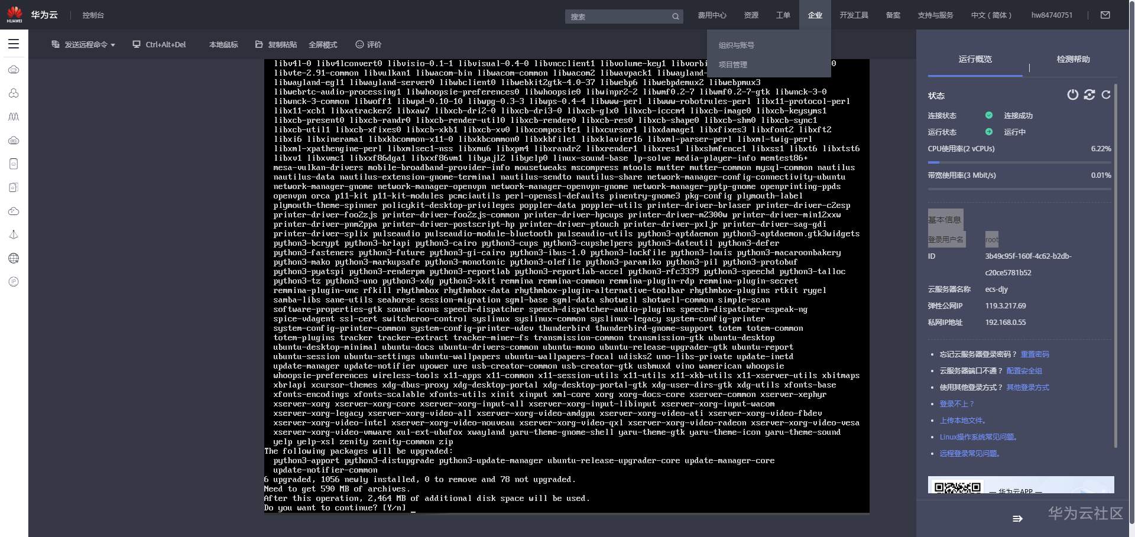Open the hw84740751 account menu
Screen dimensions: 1135x537
1052,15
